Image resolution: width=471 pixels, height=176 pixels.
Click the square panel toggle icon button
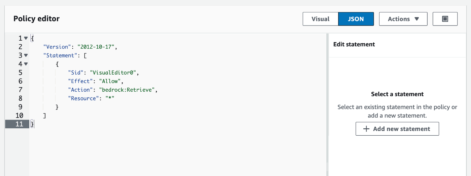(445, 19)
